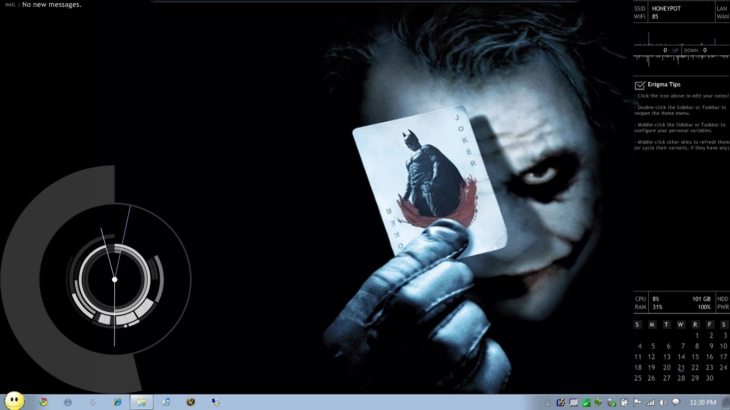Open World of Warcraft taskbar icon
This screenshot has height=410, width=730.
pos(191,402)
